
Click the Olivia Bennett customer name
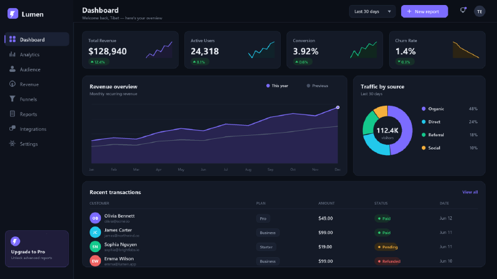coord(120,216)
